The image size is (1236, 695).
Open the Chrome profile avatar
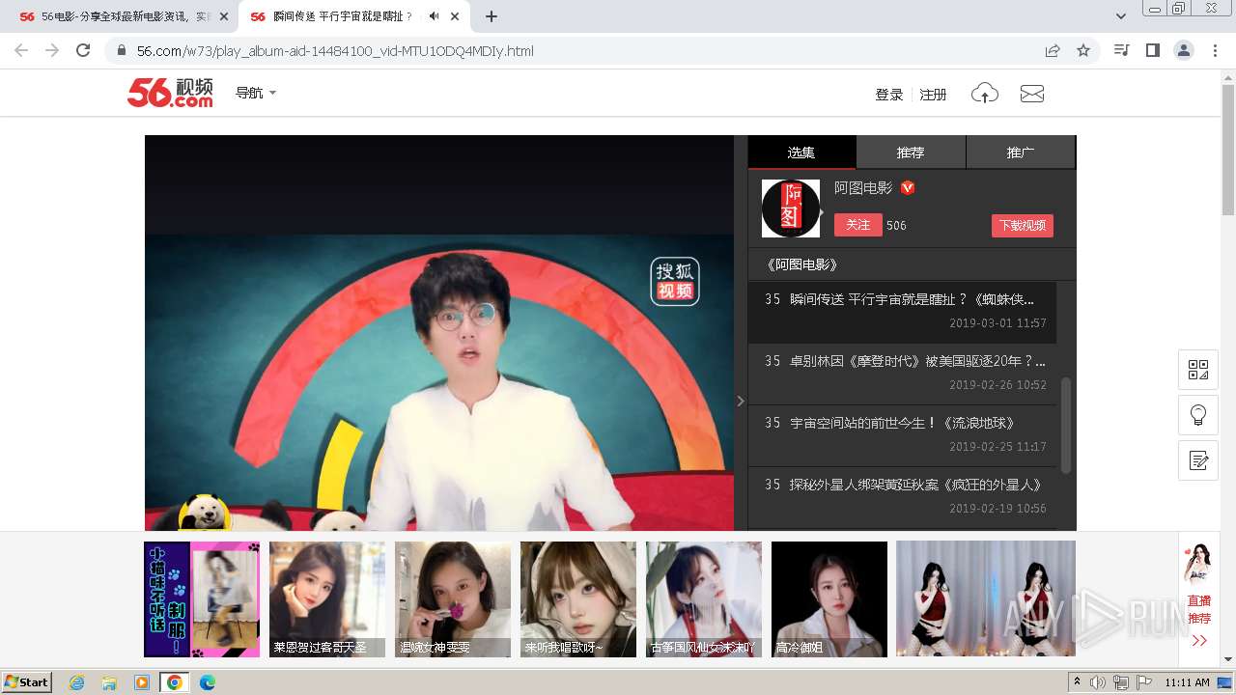(1183, 50)
